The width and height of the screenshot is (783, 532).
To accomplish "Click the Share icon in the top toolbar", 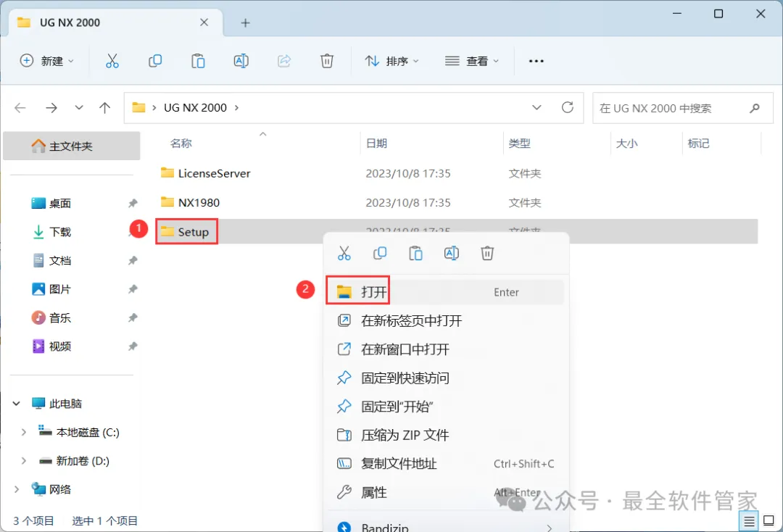I will 284,61.
